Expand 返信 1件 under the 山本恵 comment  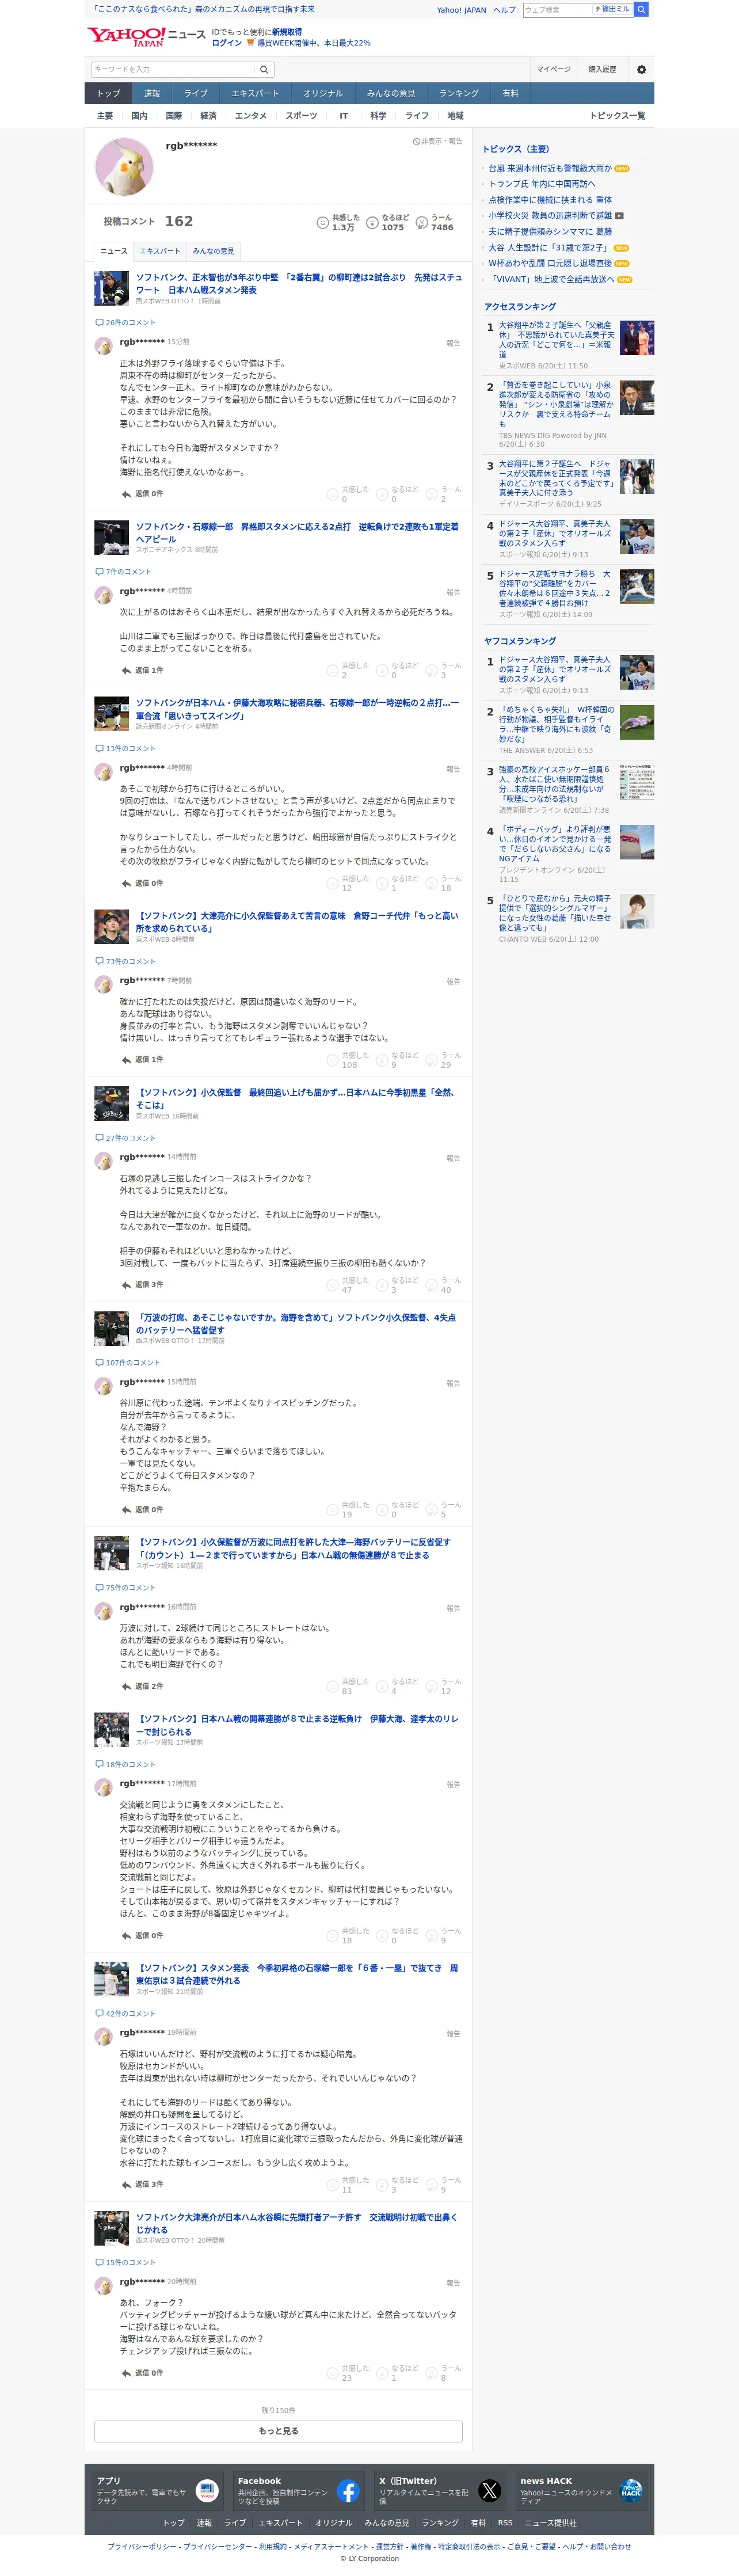point(142,670)
